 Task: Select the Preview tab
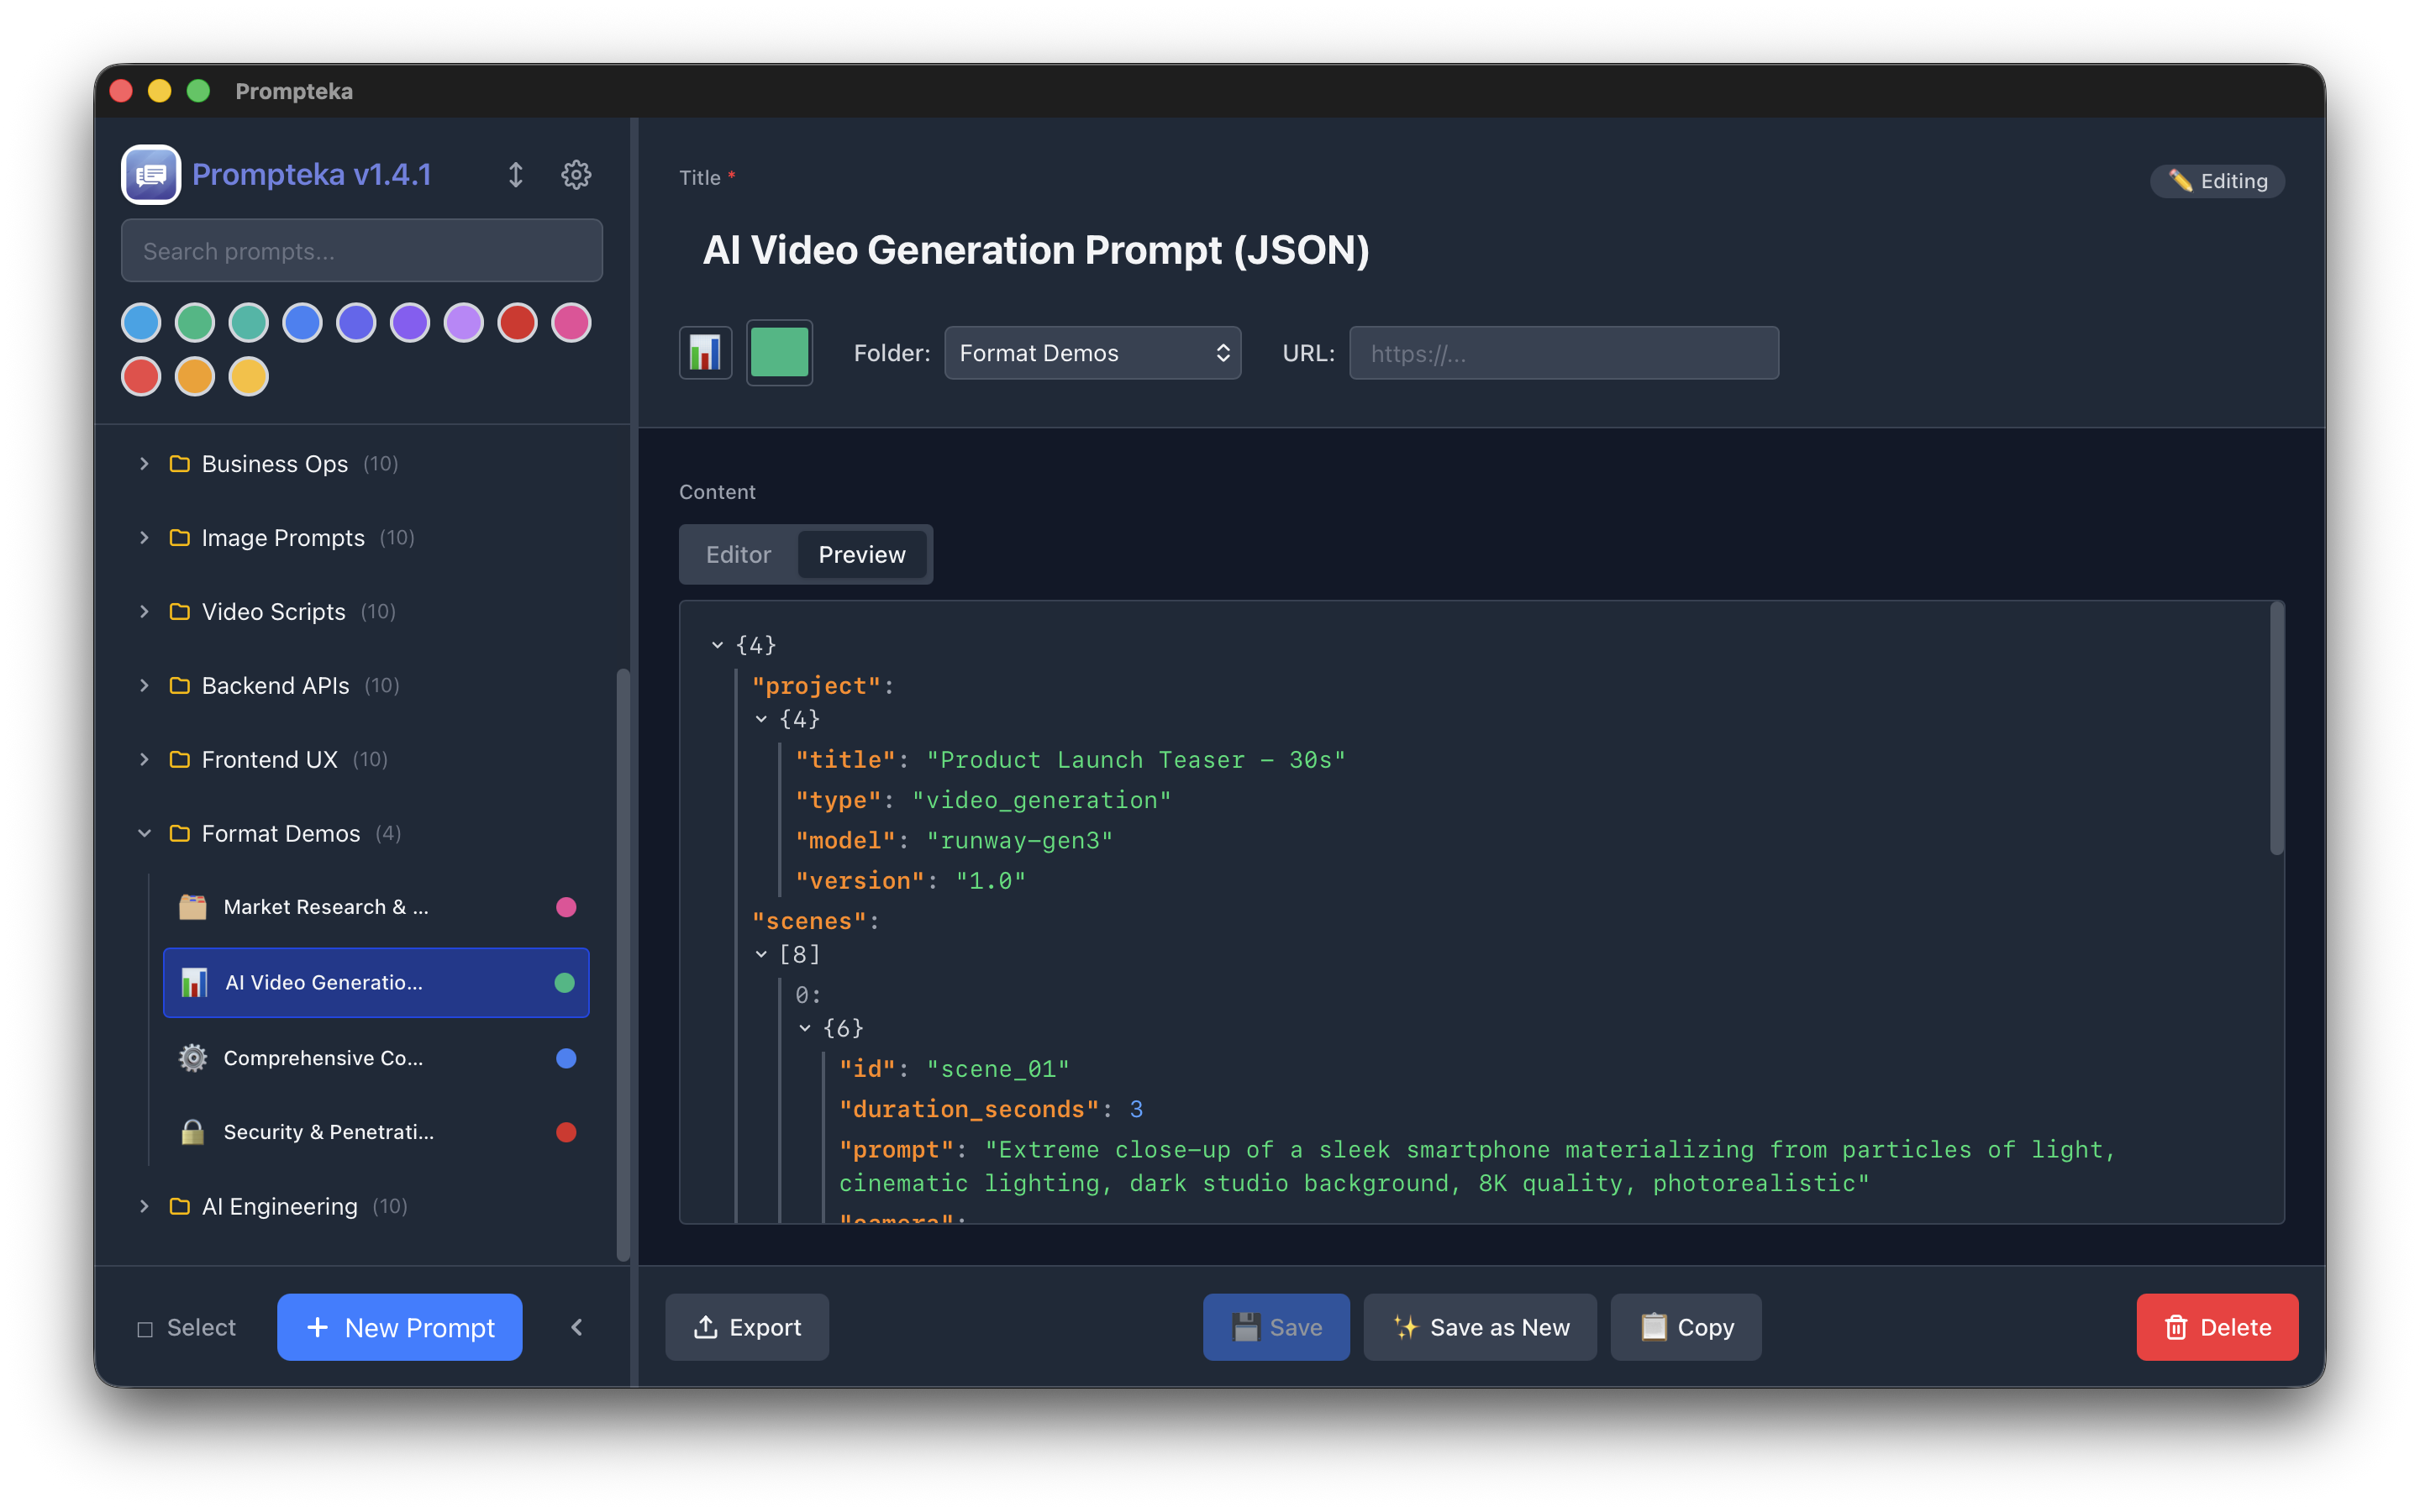point(862,554)
